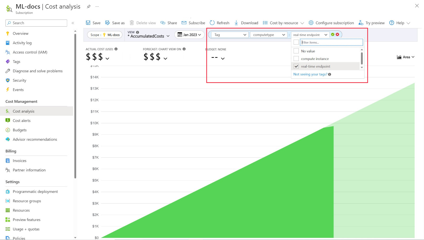Click the Forecast info icon
The width and height of the screenshot is (424, 240).
tap(184, 49)
